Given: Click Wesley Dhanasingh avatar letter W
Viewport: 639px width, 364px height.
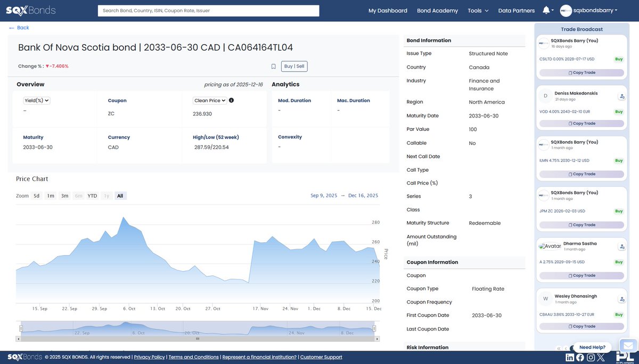Looking at the screenshot, I should pyautogui.click(x=545, y=299).
